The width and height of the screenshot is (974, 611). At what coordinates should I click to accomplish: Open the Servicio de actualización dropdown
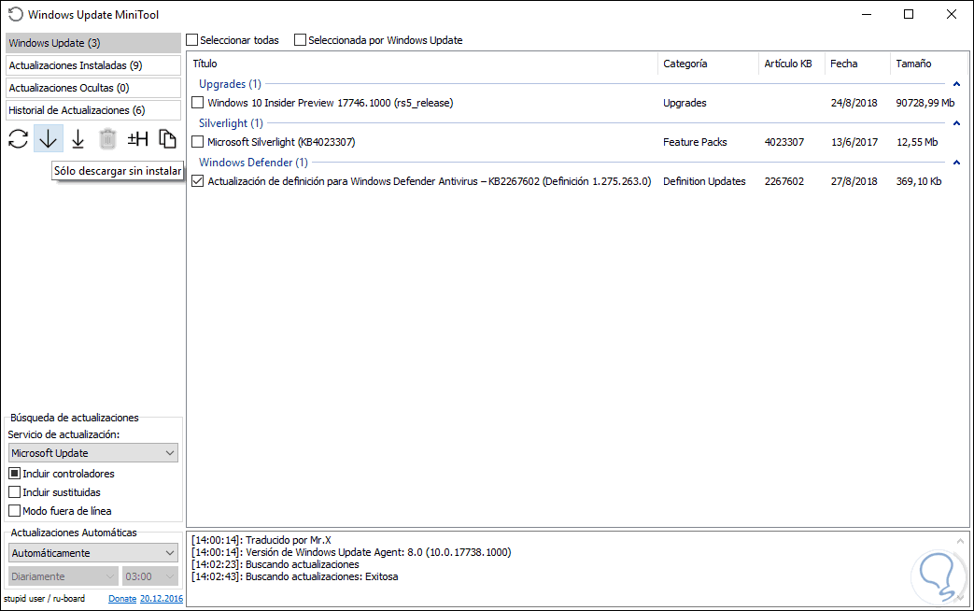pyautogui.click(x=93, y=452)
